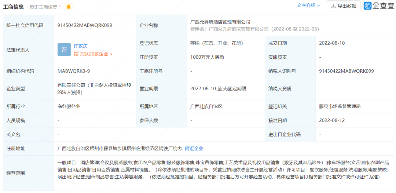Click label 实缴资本

pyautogui.click(x=278, y=57)
